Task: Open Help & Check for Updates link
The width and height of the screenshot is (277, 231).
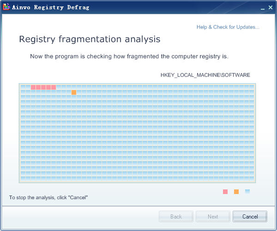Action: click(x=228, y=27)
